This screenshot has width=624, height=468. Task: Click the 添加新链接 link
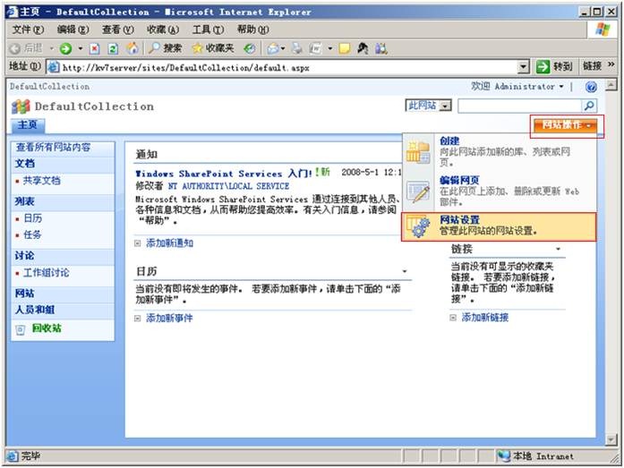[485, 318]
